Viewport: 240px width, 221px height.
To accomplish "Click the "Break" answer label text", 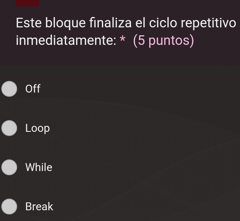I will coord(39,206).
